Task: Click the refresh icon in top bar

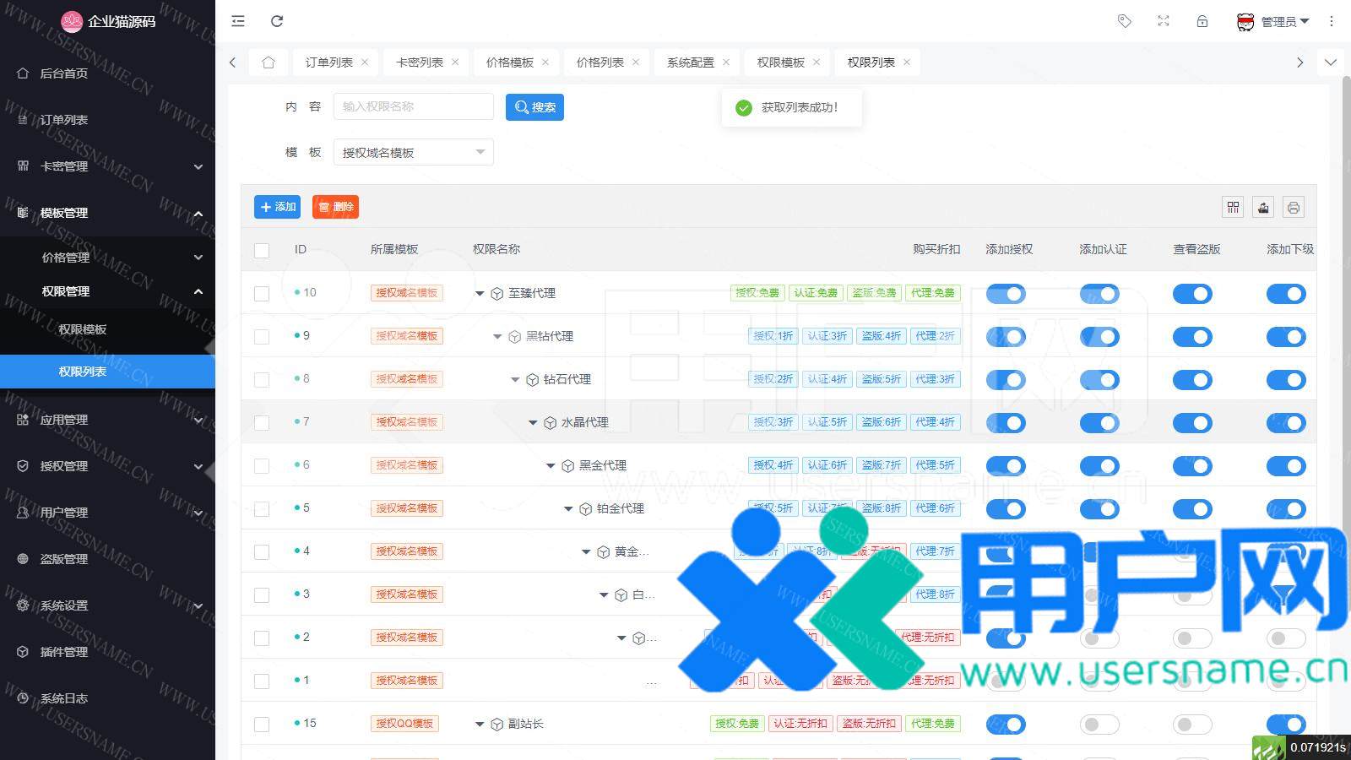Action: (276, 21)
